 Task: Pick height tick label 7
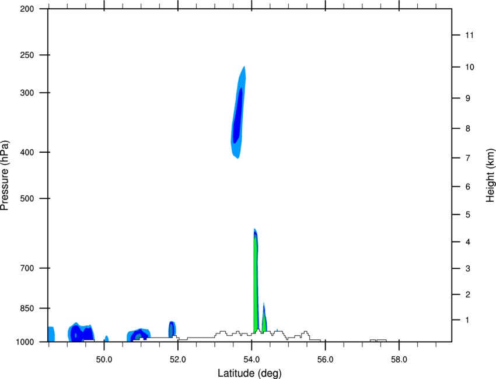[x=468, y=158]
